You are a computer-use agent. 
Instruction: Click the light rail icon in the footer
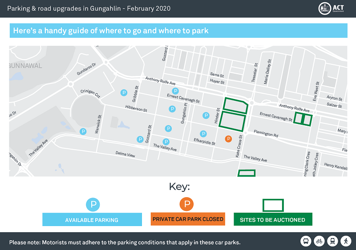[332, 241]
